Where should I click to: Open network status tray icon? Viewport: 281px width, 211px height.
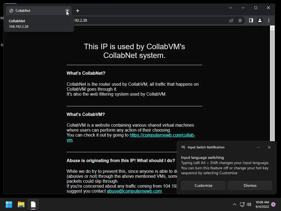[242, 204]
